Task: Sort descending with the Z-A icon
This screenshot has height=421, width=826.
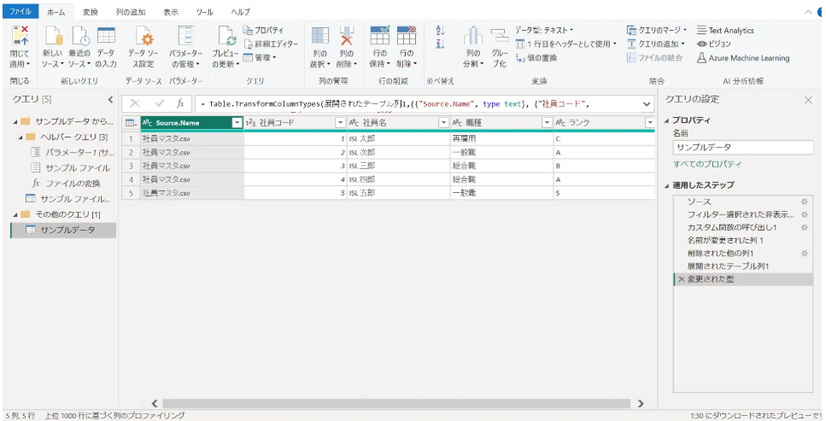Action: (x=441, y=44)
